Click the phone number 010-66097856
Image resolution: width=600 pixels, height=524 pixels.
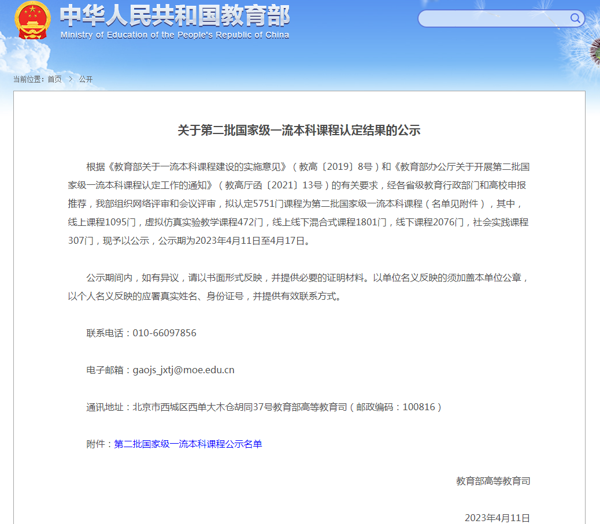pyautogui.click(x=164, y=333)
